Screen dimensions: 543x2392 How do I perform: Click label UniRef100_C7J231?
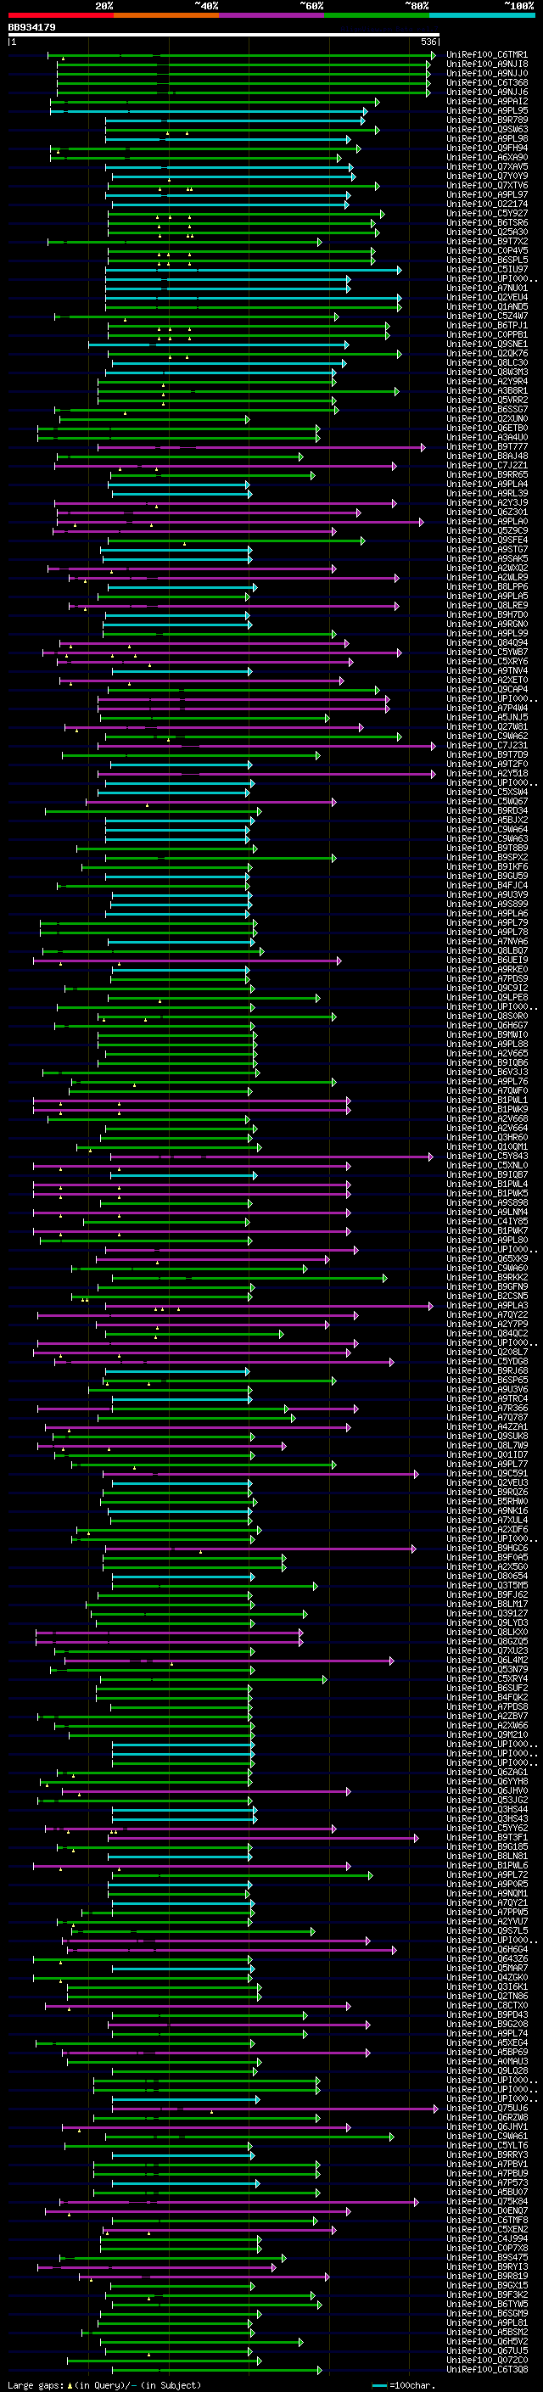coord(487,745)
